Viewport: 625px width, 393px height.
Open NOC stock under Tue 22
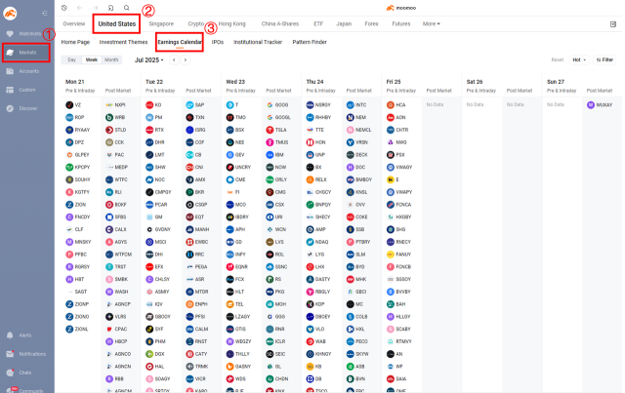click(155, 180)
